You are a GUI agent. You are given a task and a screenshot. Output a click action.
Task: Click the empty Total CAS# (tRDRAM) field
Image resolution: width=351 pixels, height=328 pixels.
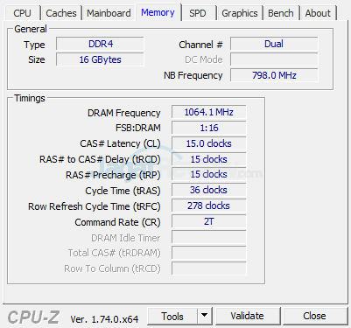[209, 253]
